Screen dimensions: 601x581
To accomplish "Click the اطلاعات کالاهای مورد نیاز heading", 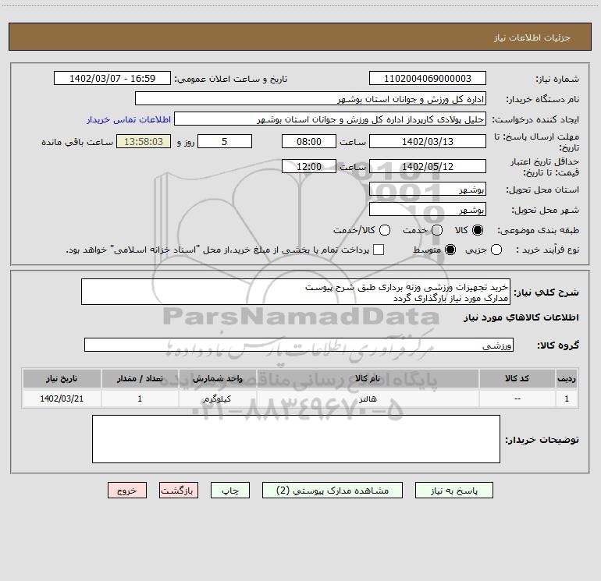I will (521, 317).
